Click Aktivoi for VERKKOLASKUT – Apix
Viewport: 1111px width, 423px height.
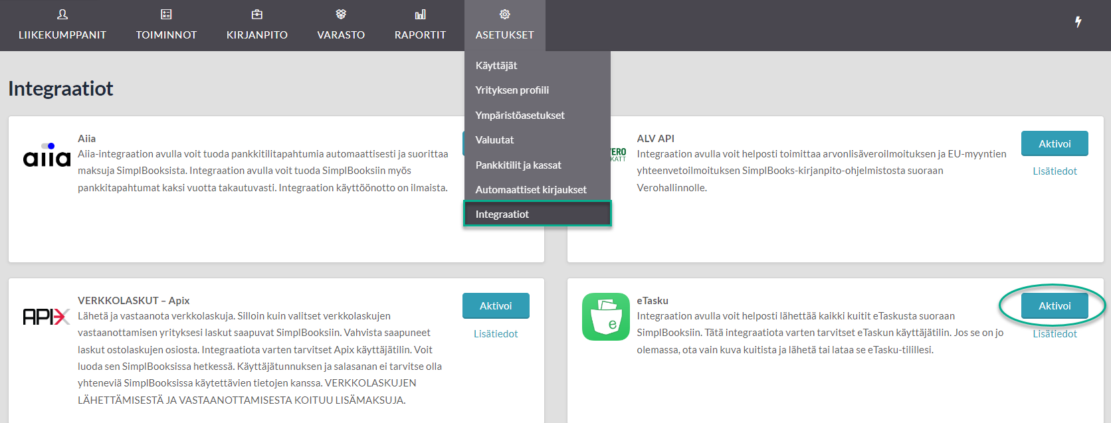point(496,305)
